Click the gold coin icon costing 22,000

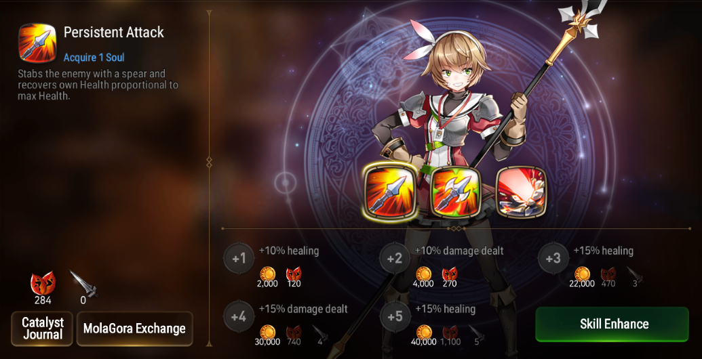coord(582,274)
